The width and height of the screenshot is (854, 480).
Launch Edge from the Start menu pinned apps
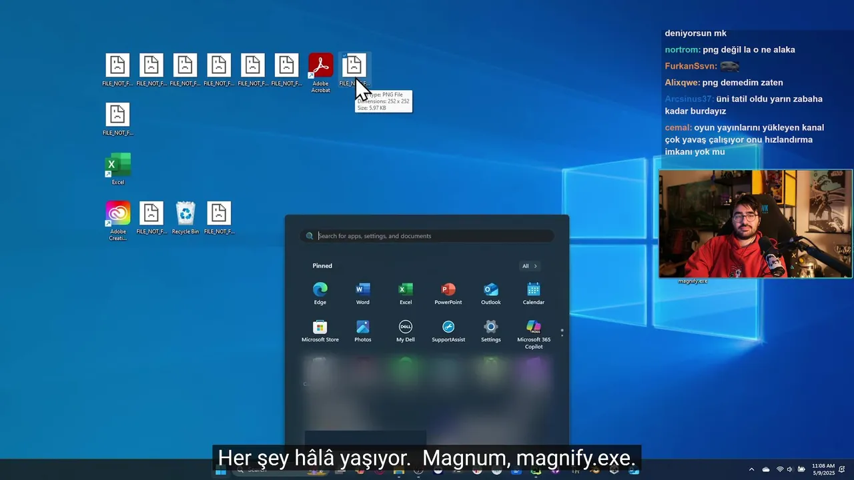[x=320, y=293]
